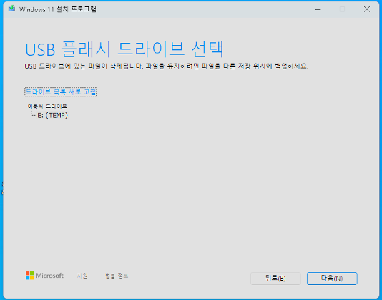The image size is (382, 300).
Task: Select the 이동식 드라이브 tree node
Action: (47, 106)
